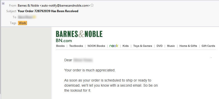Open Home & Gifts section
Image resolution: width=219 pixels, height=99 pixels.
tap(188, 46)
